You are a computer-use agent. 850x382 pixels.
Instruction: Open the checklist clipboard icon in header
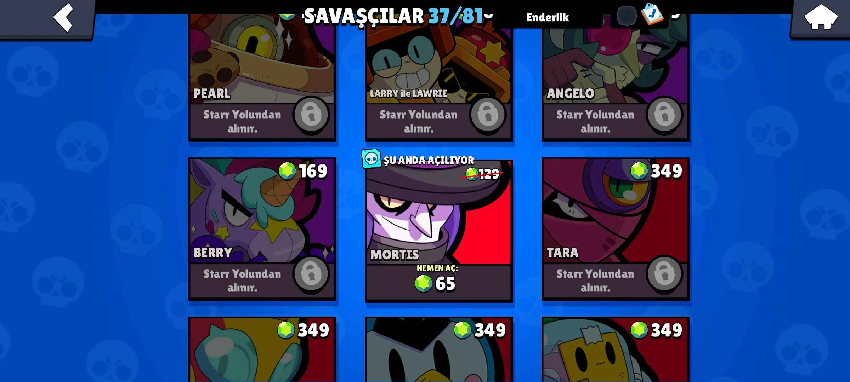pyautogui.click(x=652, y=14)
